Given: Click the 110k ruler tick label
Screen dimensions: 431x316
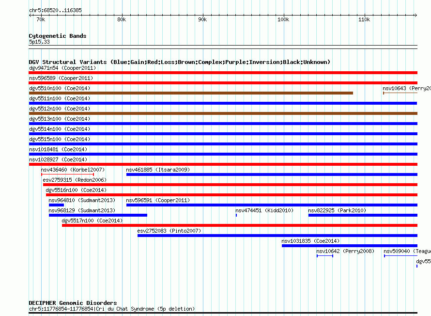Looking at the screenshot, I should coord(364,20).
